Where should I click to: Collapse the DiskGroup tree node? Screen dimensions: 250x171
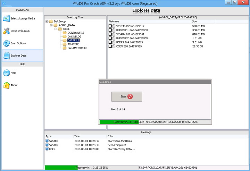[x=47, y=22]
